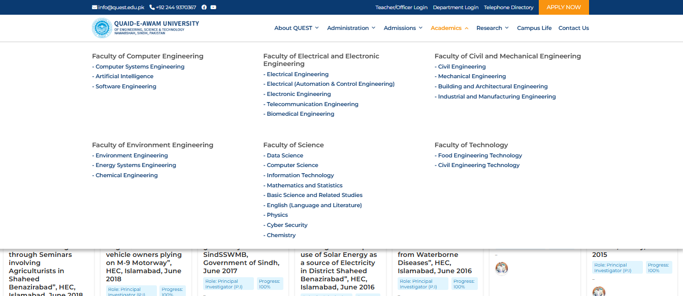Open Biomedical Engineering department link
683x296 pixels.
coord(300,114)
